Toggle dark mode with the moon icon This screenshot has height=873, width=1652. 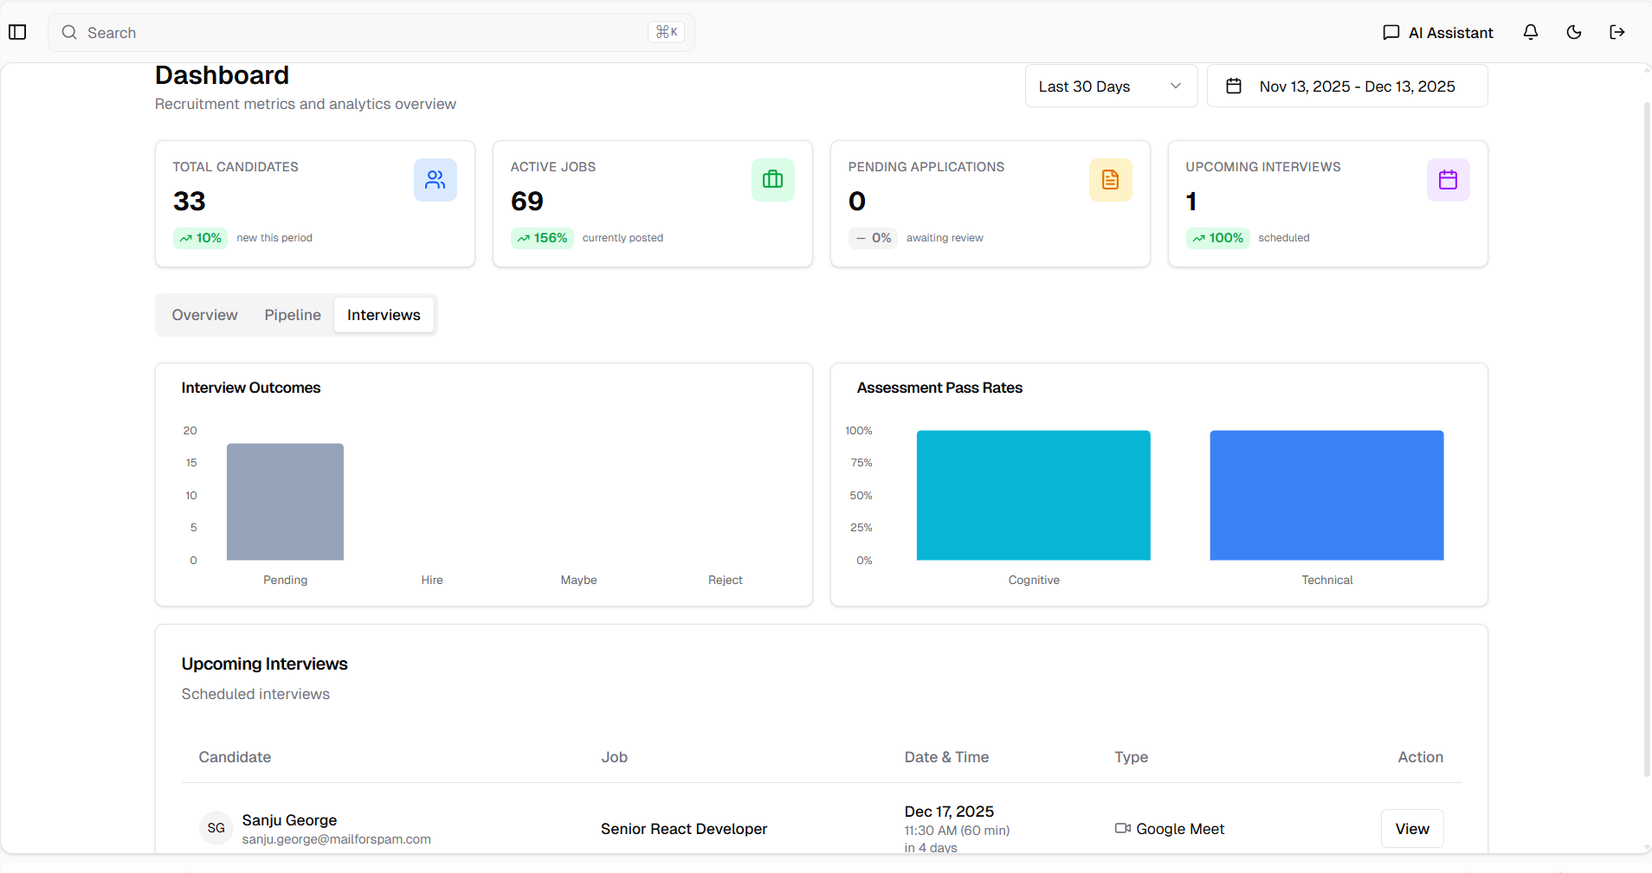click(1573, 32)
